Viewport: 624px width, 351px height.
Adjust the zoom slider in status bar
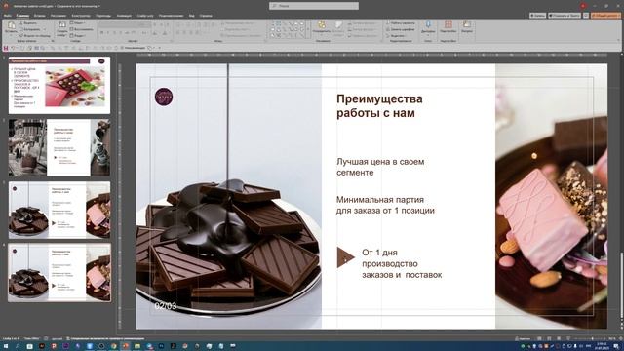tap(592, 338)
